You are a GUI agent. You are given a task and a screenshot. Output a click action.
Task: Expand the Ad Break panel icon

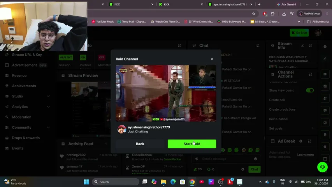click(309, 141)
